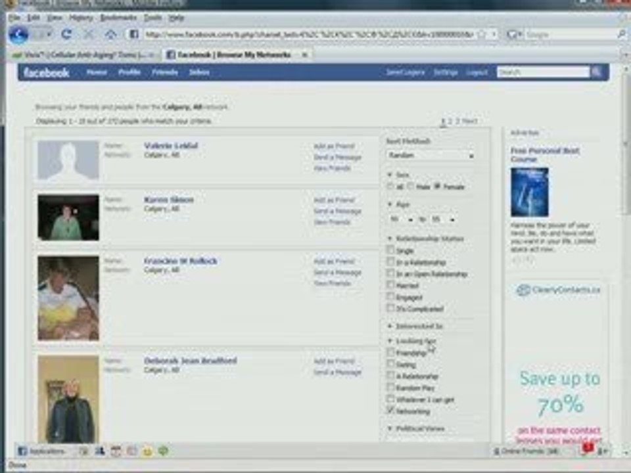Click Add as Friend for Karen
The width and height of the screenshot is (631, 473).
tap(334, 200)
